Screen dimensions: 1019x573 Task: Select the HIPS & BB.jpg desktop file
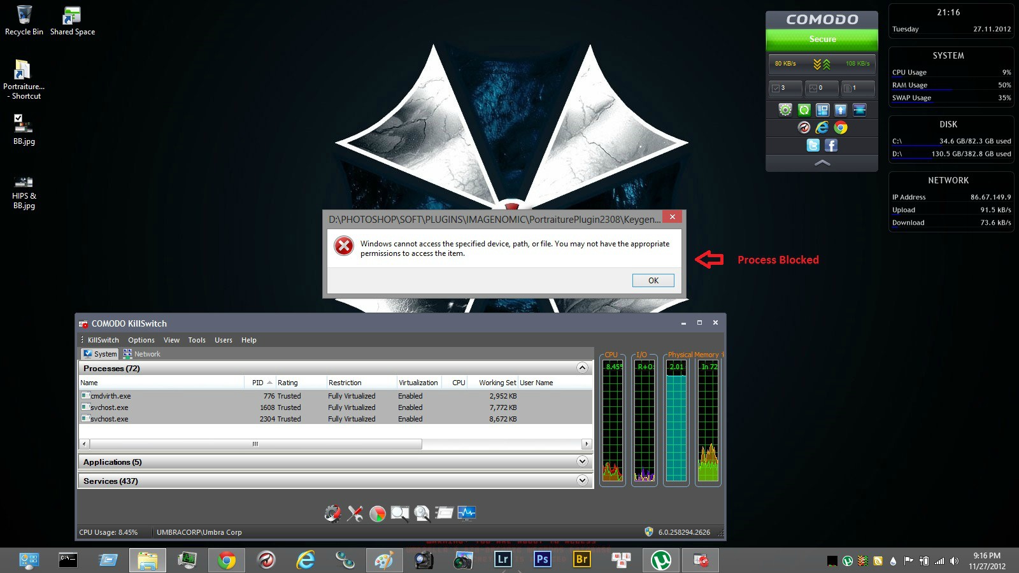24,192
